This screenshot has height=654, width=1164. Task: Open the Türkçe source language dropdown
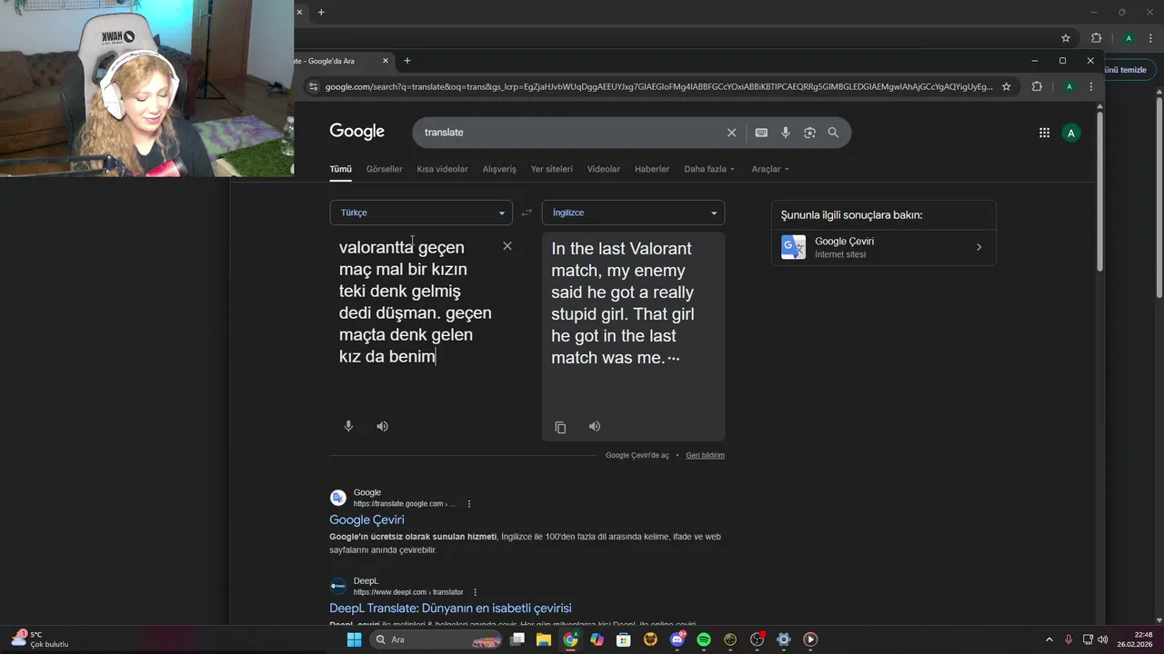click(421, 213)
